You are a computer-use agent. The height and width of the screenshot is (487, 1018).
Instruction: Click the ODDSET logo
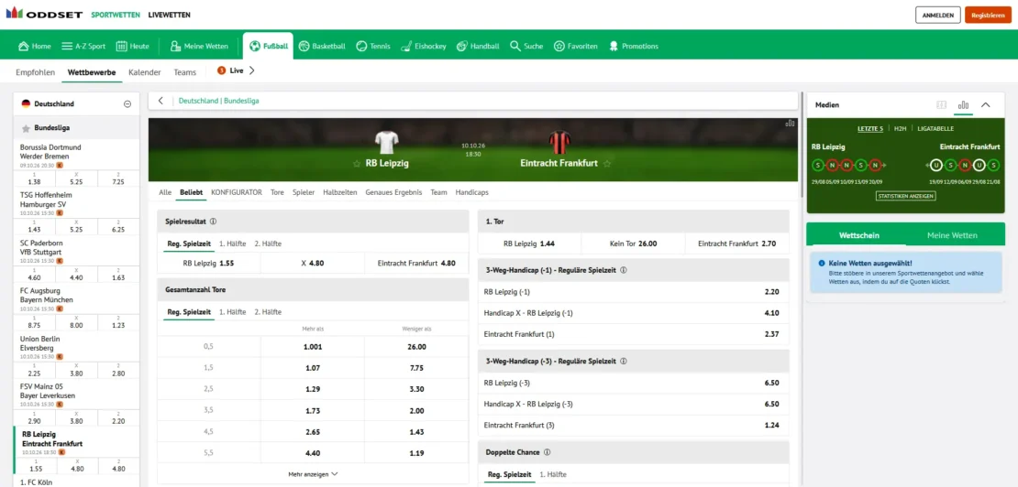[x=44, y=15]
